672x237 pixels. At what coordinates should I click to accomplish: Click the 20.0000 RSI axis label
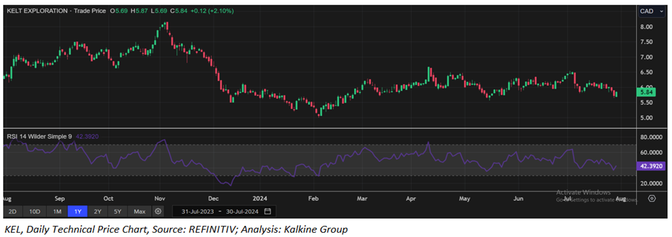pos(651,184)
